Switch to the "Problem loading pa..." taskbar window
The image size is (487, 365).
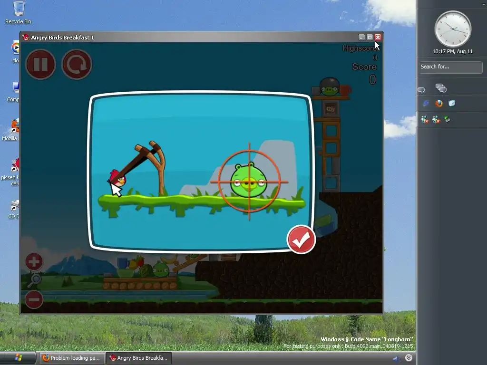[72, 358]
